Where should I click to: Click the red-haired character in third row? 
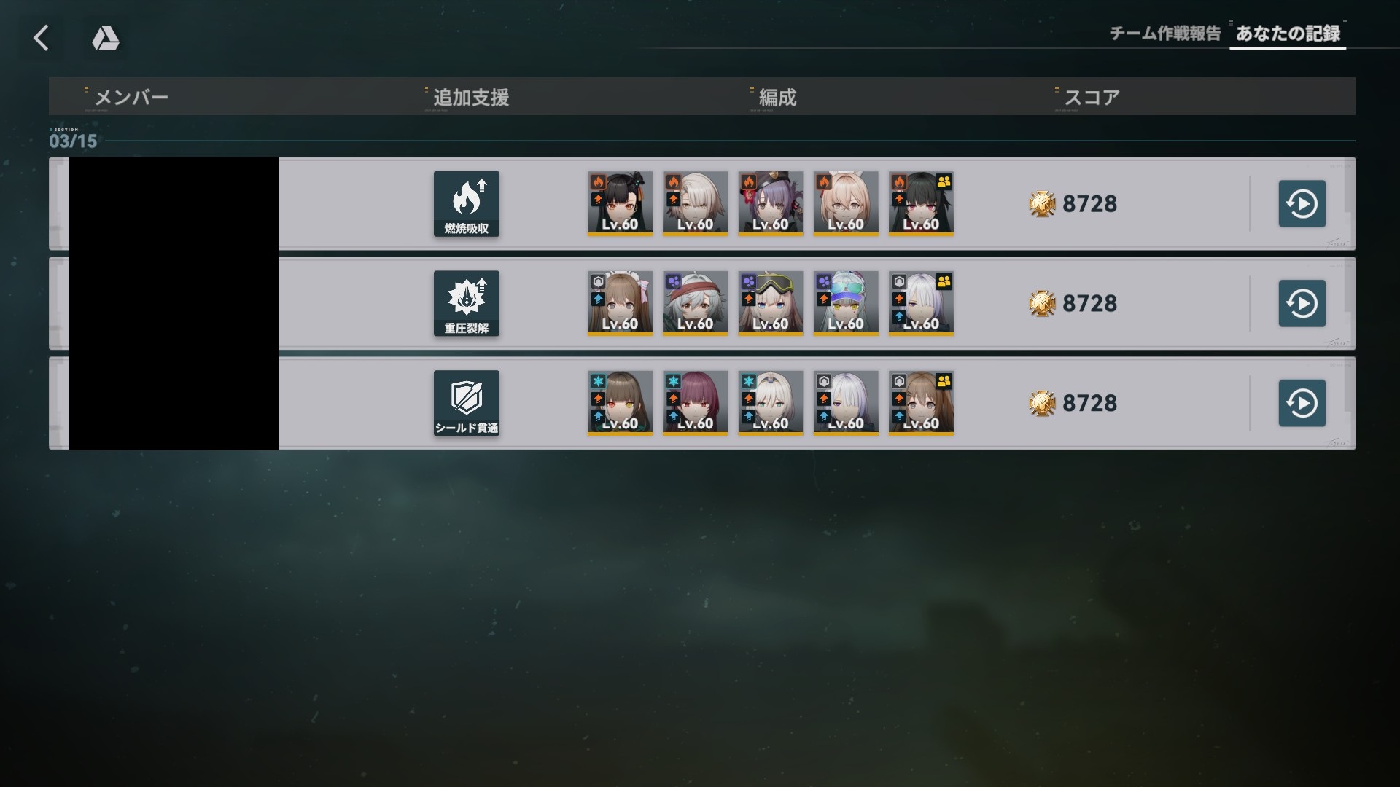point(695,403)
